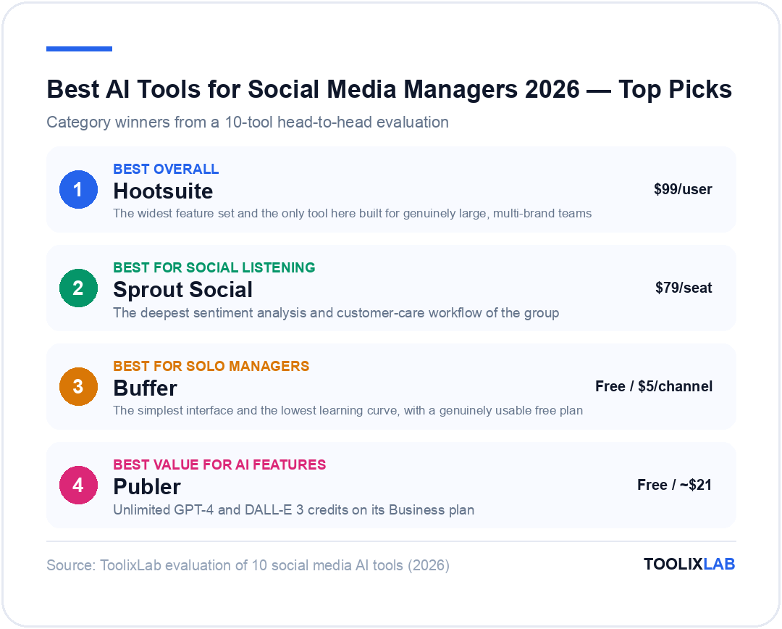782x629 pixels.
Task: Click the Sprout Social sentiment analysis description
Action: (336, 312)
